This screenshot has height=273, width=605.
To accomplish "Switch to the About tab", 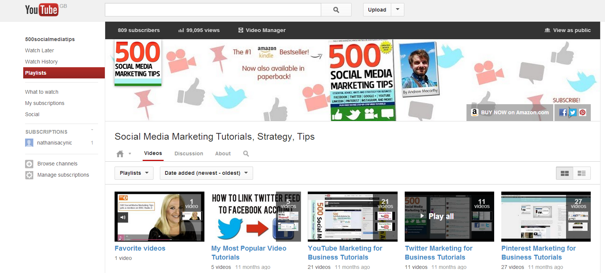I will (223, 153).
